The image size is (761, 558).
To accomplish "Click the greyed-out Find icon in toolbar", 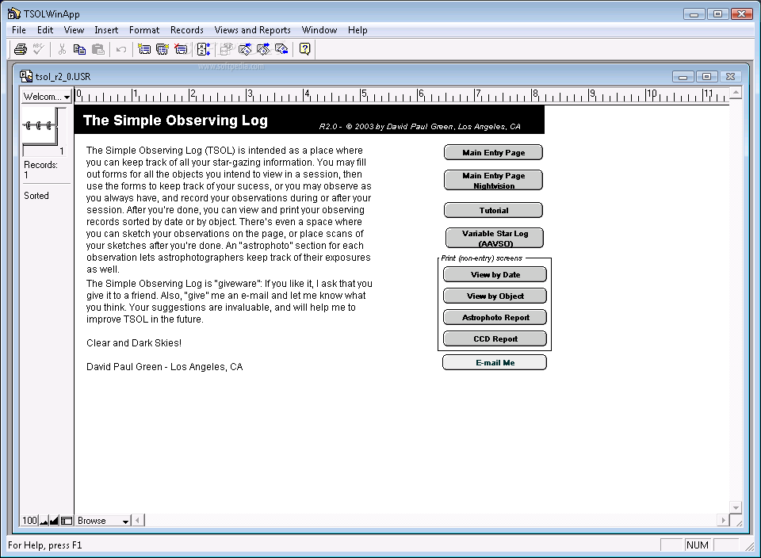I will click(x=227, y=49).
